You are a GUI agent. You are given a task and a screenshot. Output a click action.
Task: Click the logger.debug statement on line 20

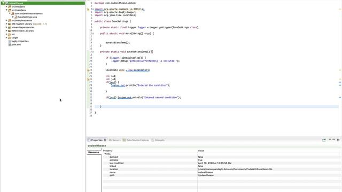point(145,61)
